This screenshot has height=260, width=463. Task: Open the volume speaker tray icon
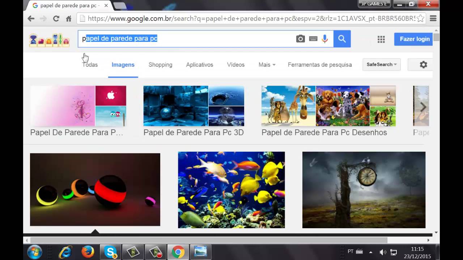tap(383, 252)
